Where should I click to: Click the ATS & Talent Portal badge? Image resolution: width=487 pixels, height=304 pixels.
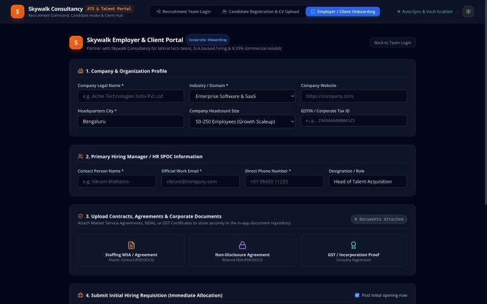109,9
